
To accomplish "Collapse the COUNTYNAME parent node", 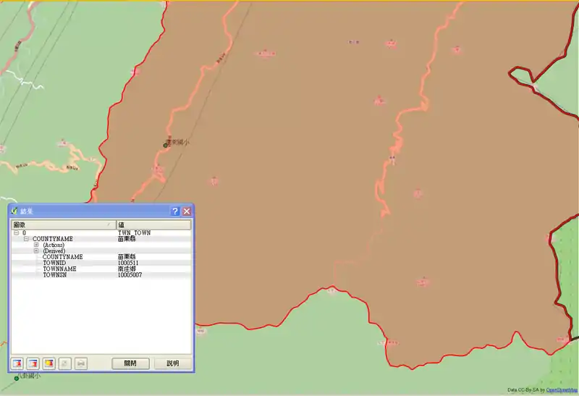I will (x=26, y=239).
